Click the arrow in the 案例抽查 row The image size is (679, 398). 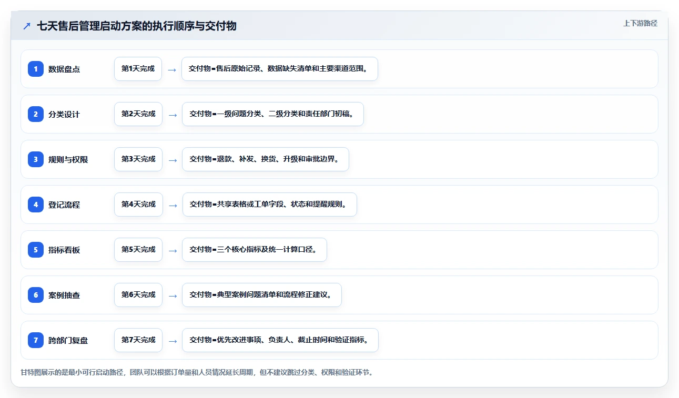point(172,295)
